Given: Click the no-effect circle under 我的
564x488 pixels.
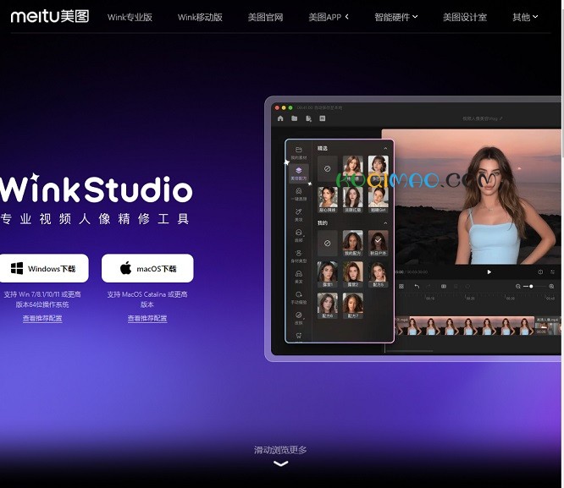Looking at the screenshot, I should click(328, 244).
